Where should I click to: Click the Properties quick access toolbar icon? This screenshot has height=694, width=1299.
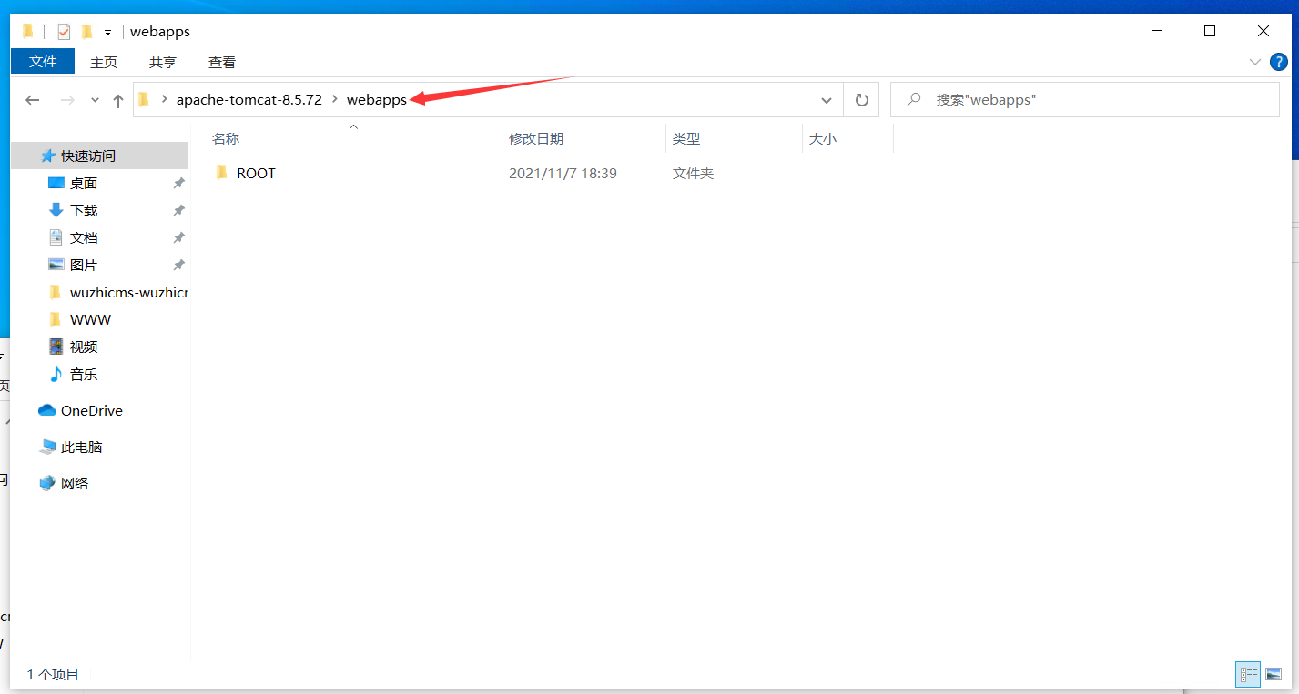(63, 32)
